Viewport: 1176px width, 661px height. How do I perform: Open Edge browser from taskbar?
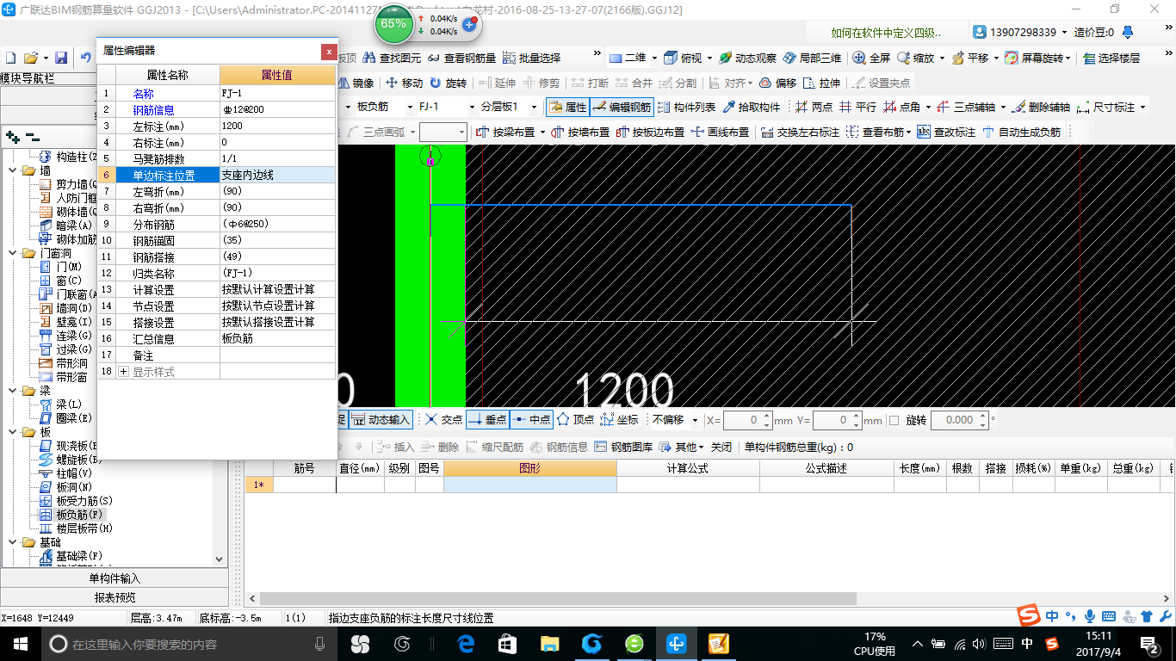coord(467,643)
